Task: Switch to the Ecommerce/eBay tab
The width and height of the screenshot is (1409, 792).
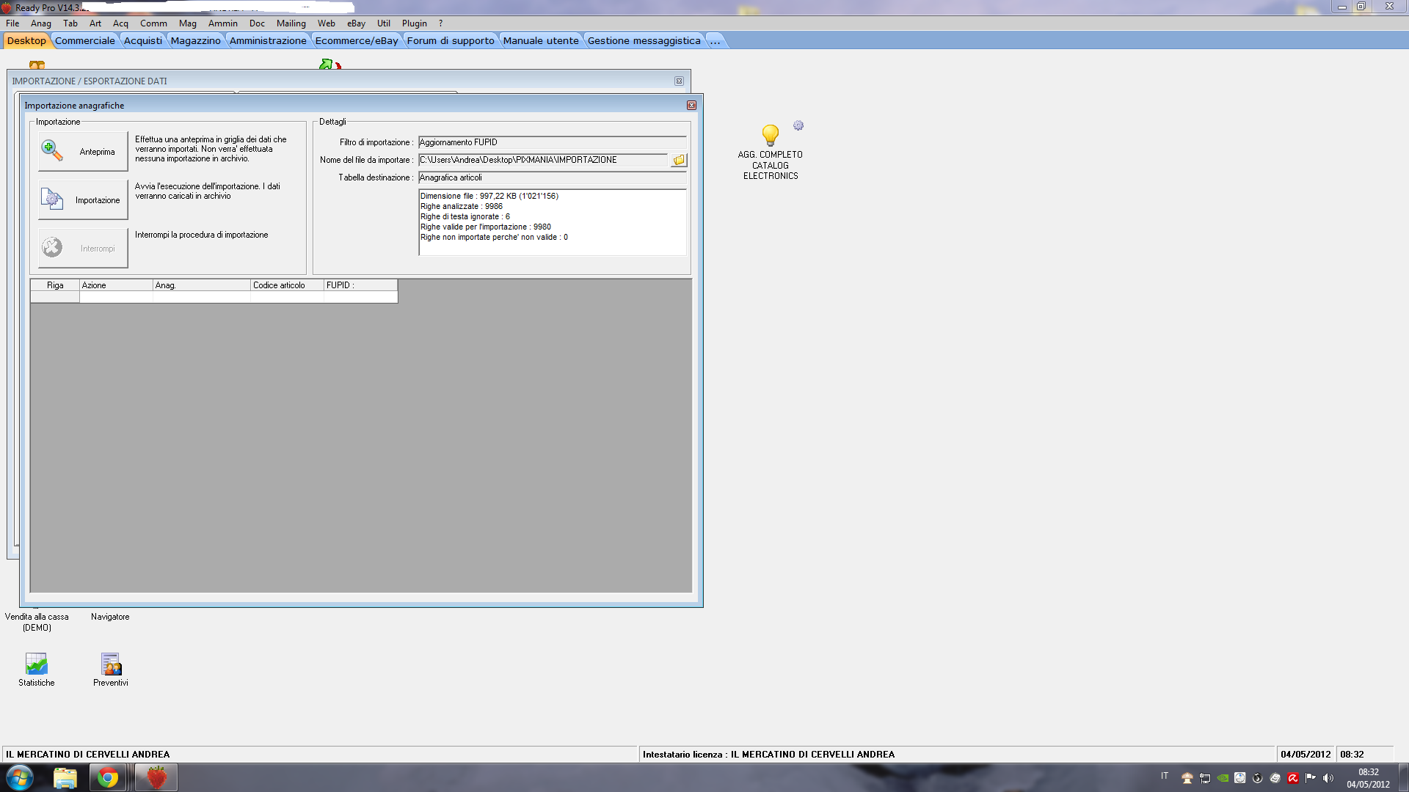Action: [x=357, y=40]
